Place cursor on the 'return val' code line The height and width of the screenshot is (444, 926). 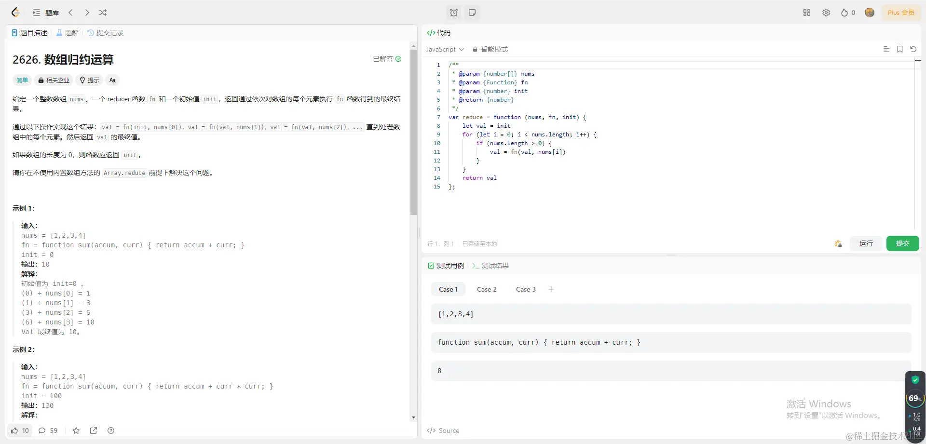point(479,178)
